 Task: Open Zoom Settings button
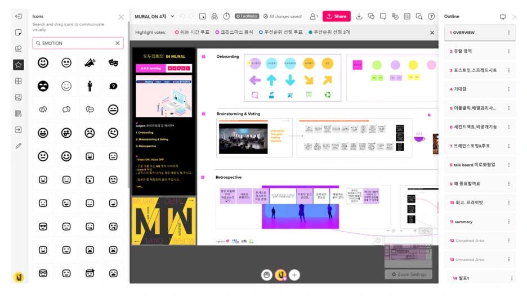(x=408, y=274)
